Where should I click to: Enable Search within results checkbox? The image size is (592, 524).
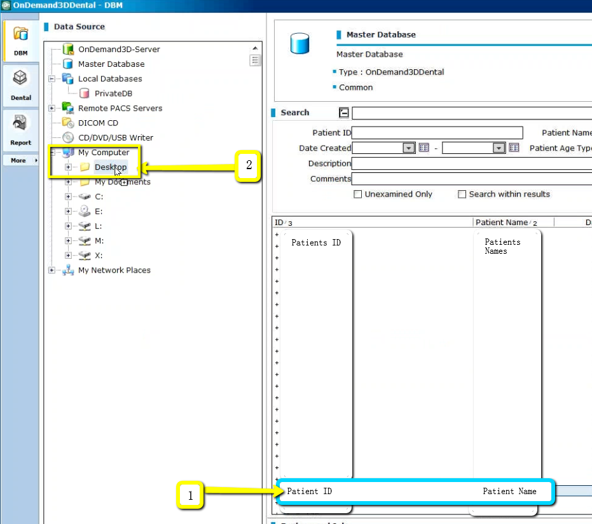point(462,194)
